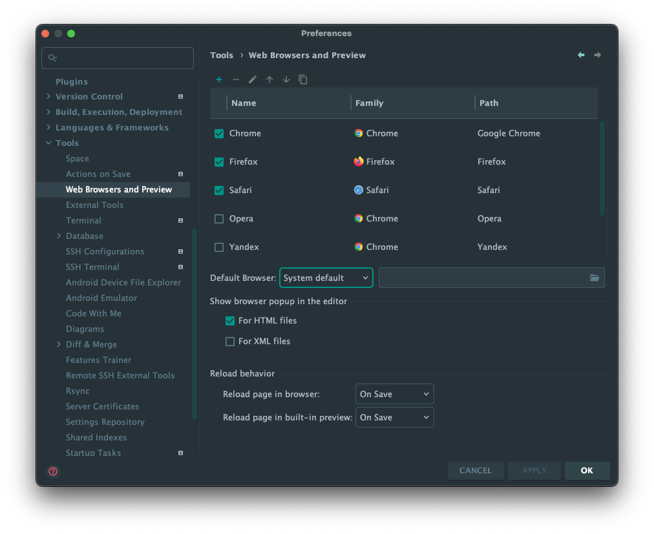
Task: Open folder browser for custom path
Action: (x=595, y=278)
